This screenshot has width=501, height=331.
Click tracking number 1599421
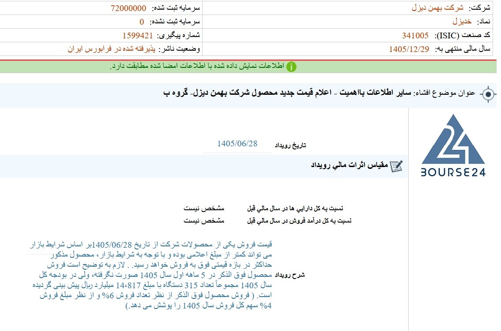pos(138,35)
